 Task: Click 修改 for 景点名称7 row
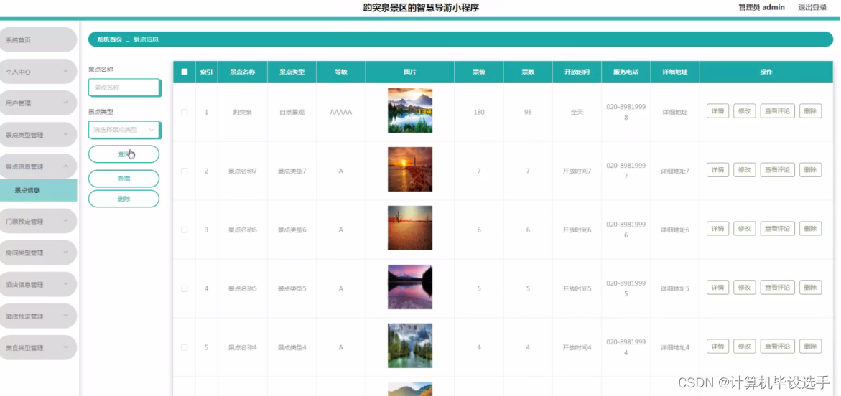(745, 170)
